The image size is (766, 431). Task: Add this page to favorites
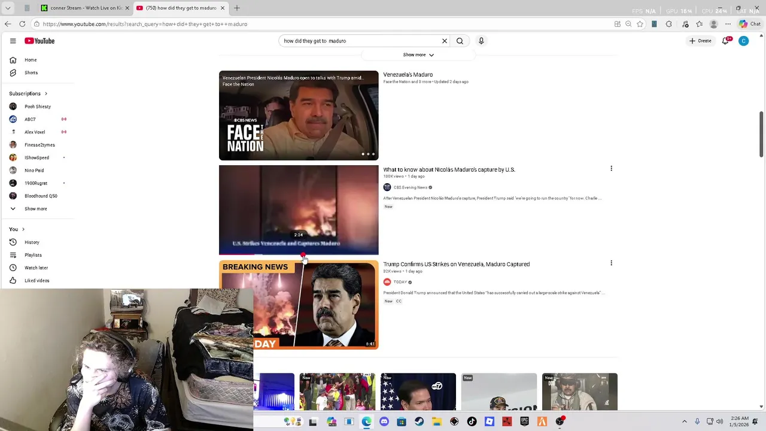(x=640, y=24)
